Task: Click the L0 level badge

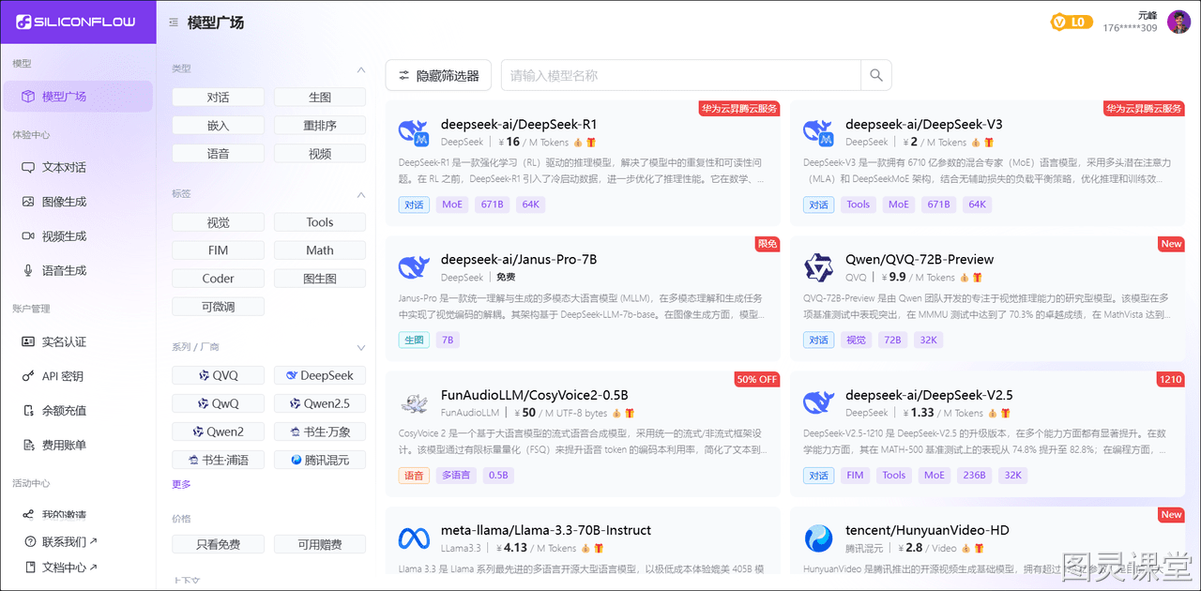Action: pos(1071,22)
